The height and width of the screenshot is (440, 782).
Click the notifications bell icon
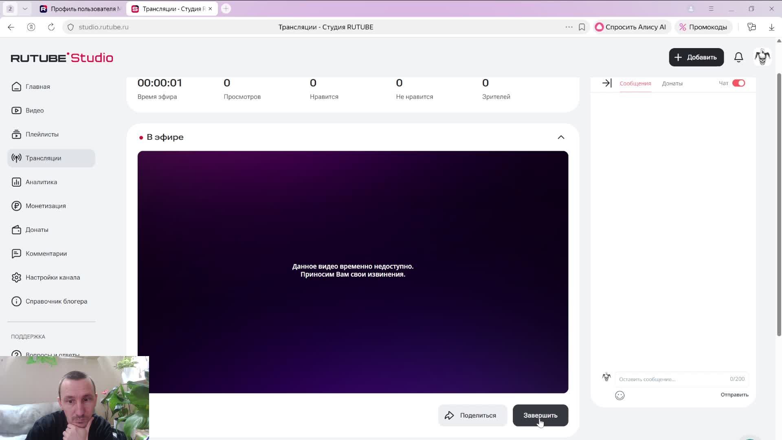point(738,57)
